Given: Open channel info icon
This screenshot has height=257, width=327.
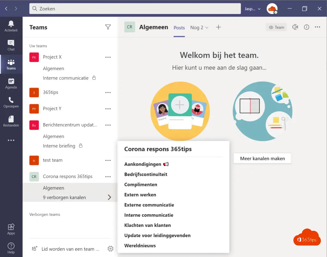Looking at the screenshot, I should [x=307, y=27].
